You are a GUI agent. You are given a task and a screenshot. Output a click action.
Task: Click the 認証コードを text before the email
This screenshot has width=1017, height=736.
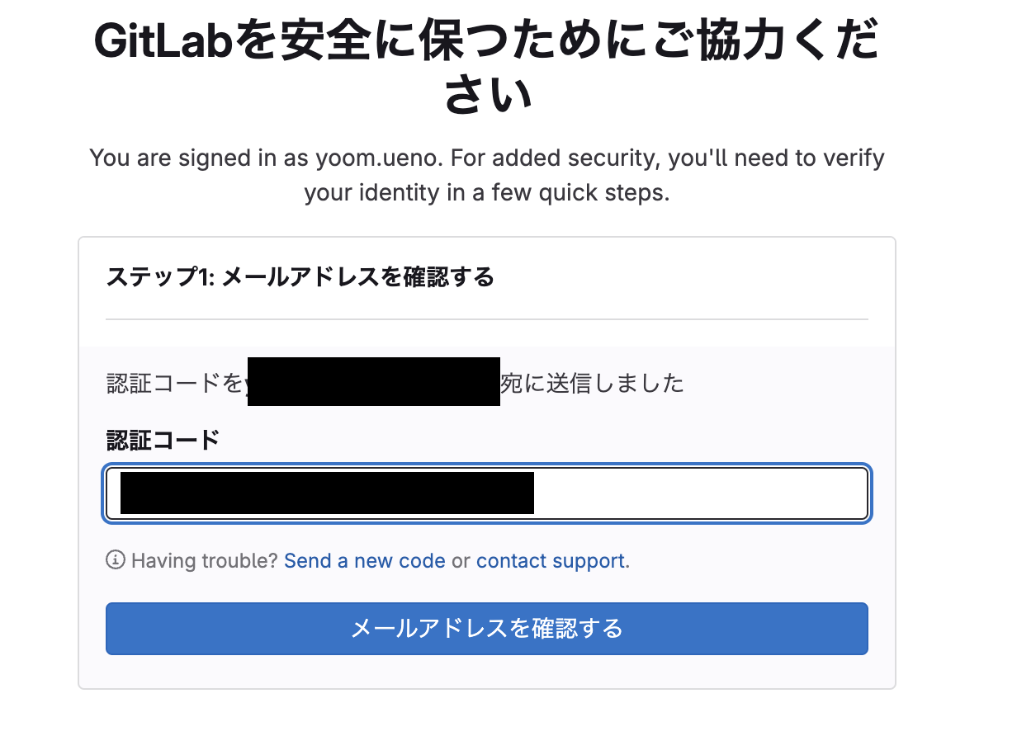click(175, 383)
